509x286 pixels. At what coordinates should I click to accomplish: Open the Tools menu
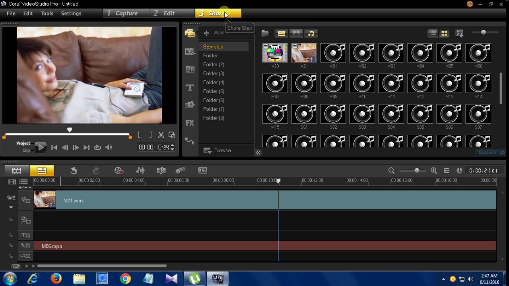pyautogui.click(x=47, y=14)
